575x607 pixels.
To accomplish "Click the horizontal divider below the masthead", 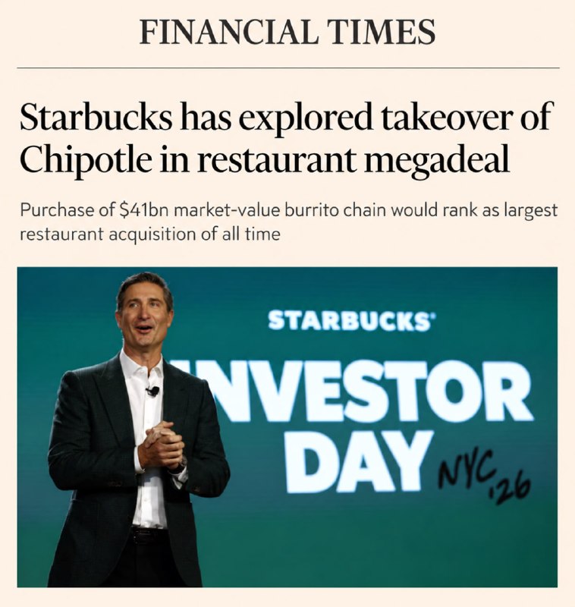I will (x=288, y=68).
